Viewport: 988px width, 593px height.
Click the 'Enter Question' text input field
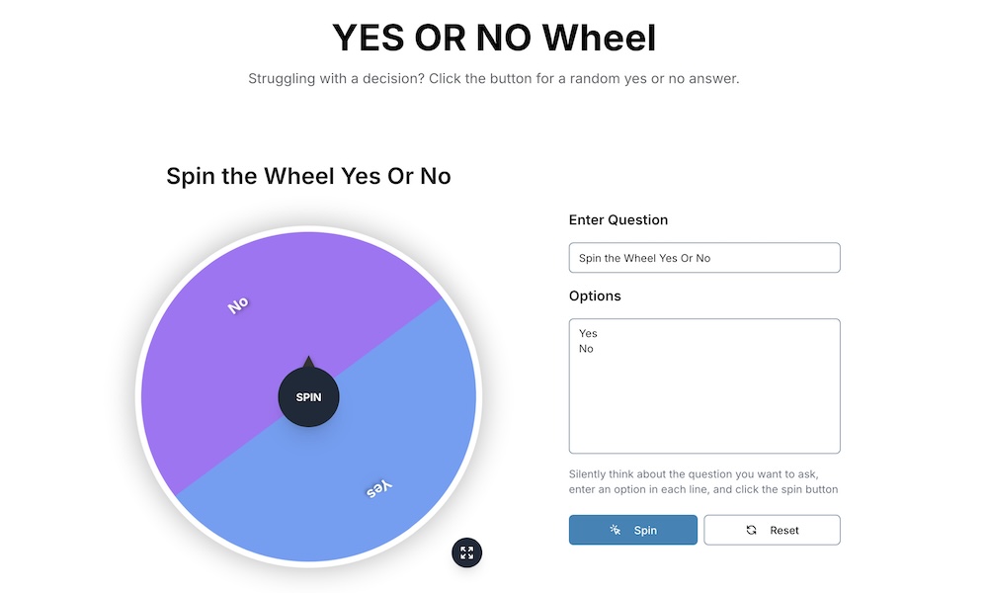pyautogui.click(x=704, y=257)
